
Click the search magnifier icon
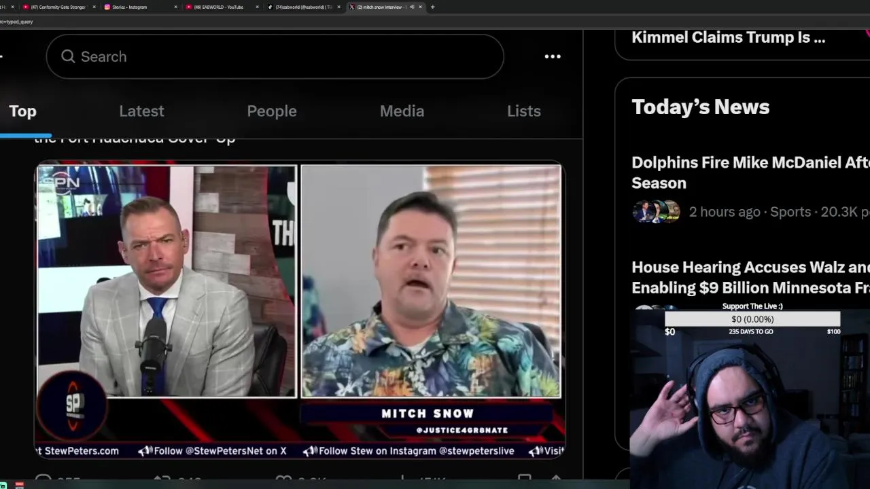[68, 56]
